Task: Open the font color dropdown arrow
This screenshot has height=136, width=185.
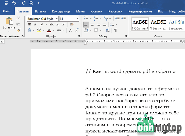Action: (54, 30)
